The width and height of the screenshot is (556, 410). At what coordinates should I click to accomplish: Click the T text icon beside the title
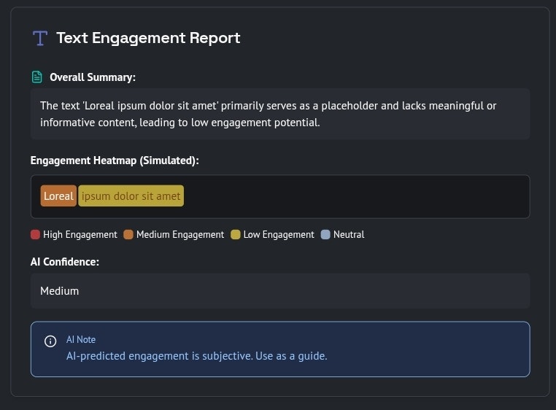tap(39, 38)
